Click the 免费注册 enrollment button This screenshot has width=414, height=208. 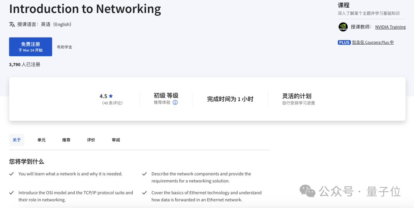point(31,47)
